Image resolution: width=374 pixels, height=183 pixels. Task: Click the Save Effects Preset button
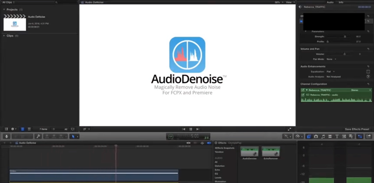pos(357,129)
